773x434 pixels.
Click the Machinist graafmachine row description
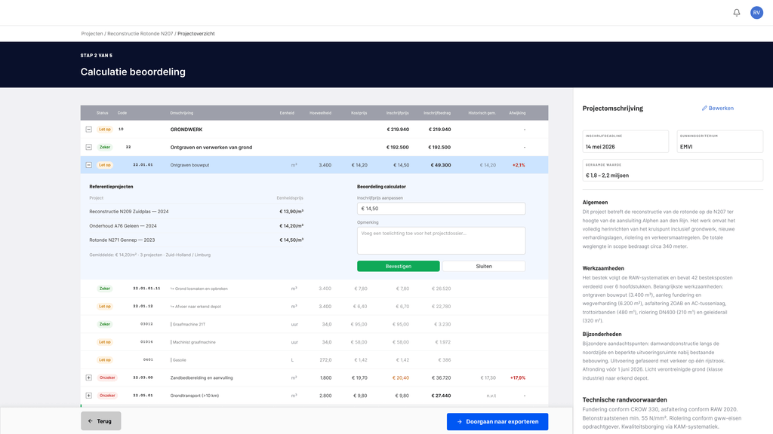192,342
